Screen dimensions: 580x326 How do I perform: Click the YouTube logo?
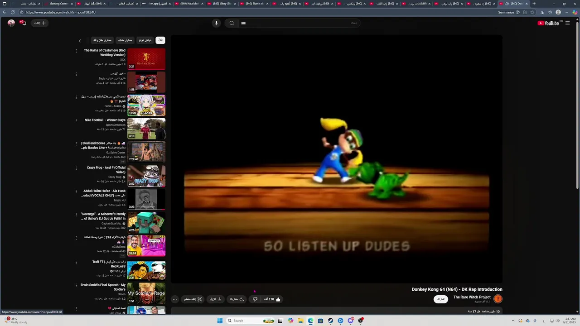pyautogui.click(x=548, y=23)
